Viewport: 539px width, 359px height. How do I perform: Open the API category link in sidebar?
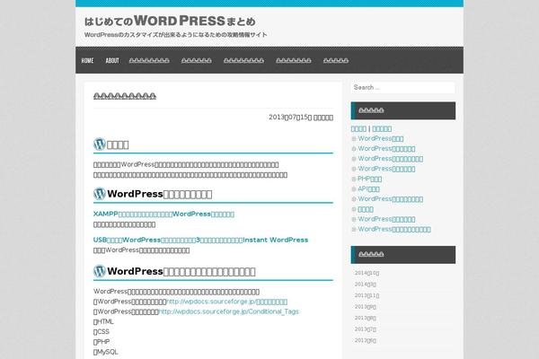[x=368, y=189]
